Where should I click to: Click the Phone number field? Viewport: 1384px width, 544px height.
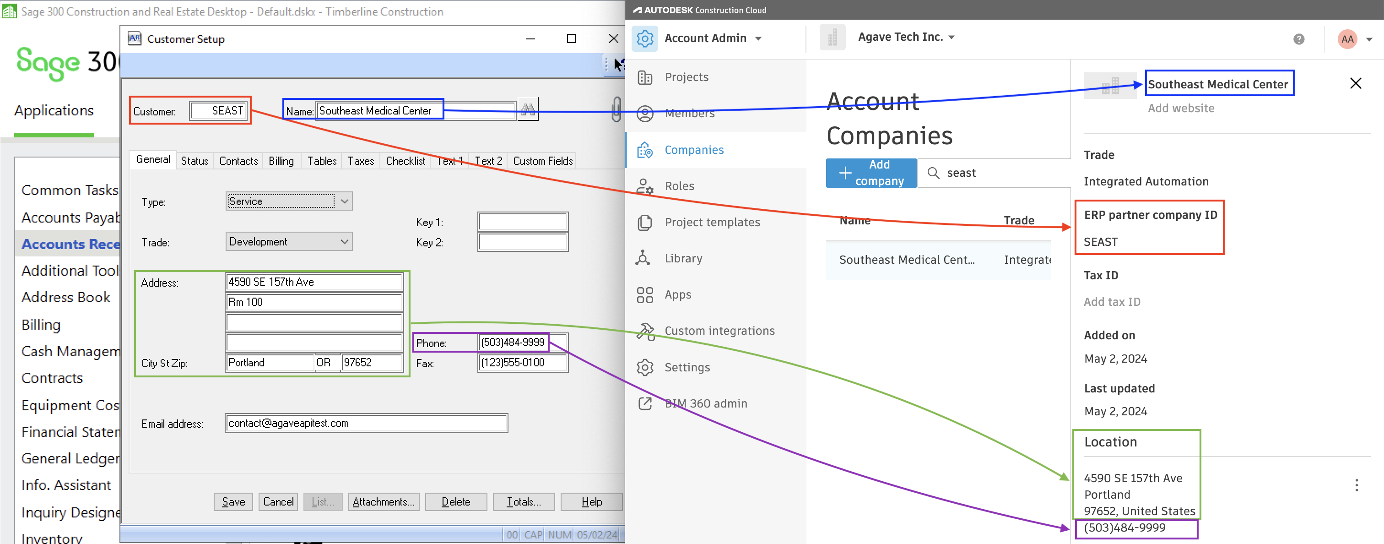click(523, 343)
